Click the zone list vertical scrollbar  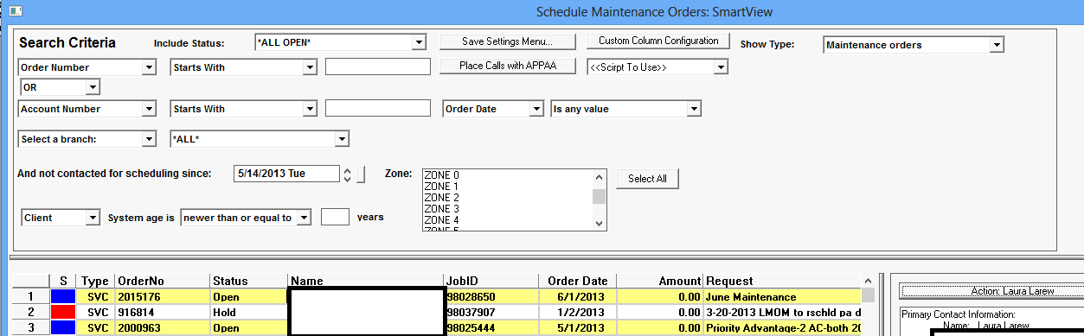(599, 200)
